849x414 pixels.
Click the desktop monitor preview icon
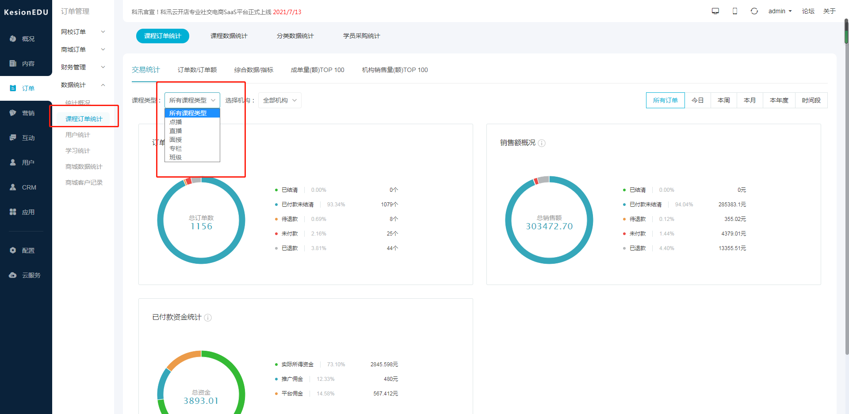click(715, 11)
